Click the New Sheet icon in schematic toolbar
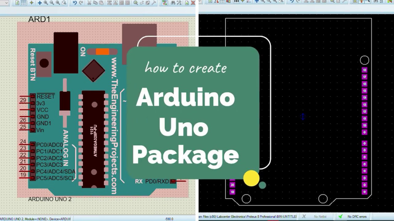The image size is (394, 221). pos(187,3)
